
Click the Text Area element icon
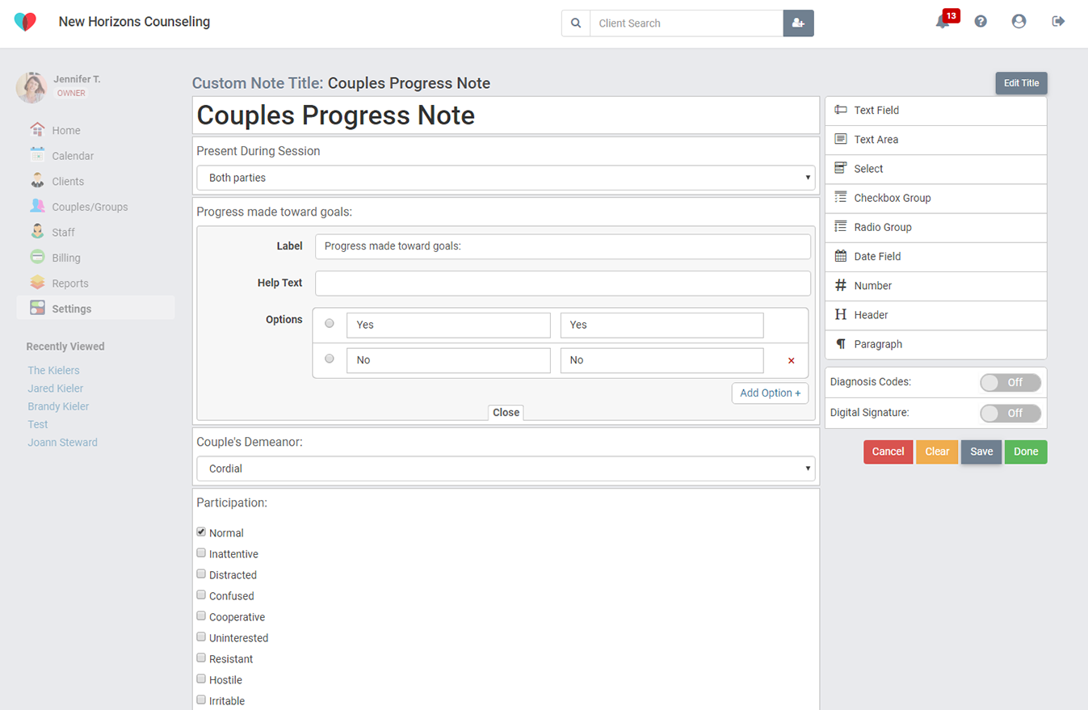point(841,139)
